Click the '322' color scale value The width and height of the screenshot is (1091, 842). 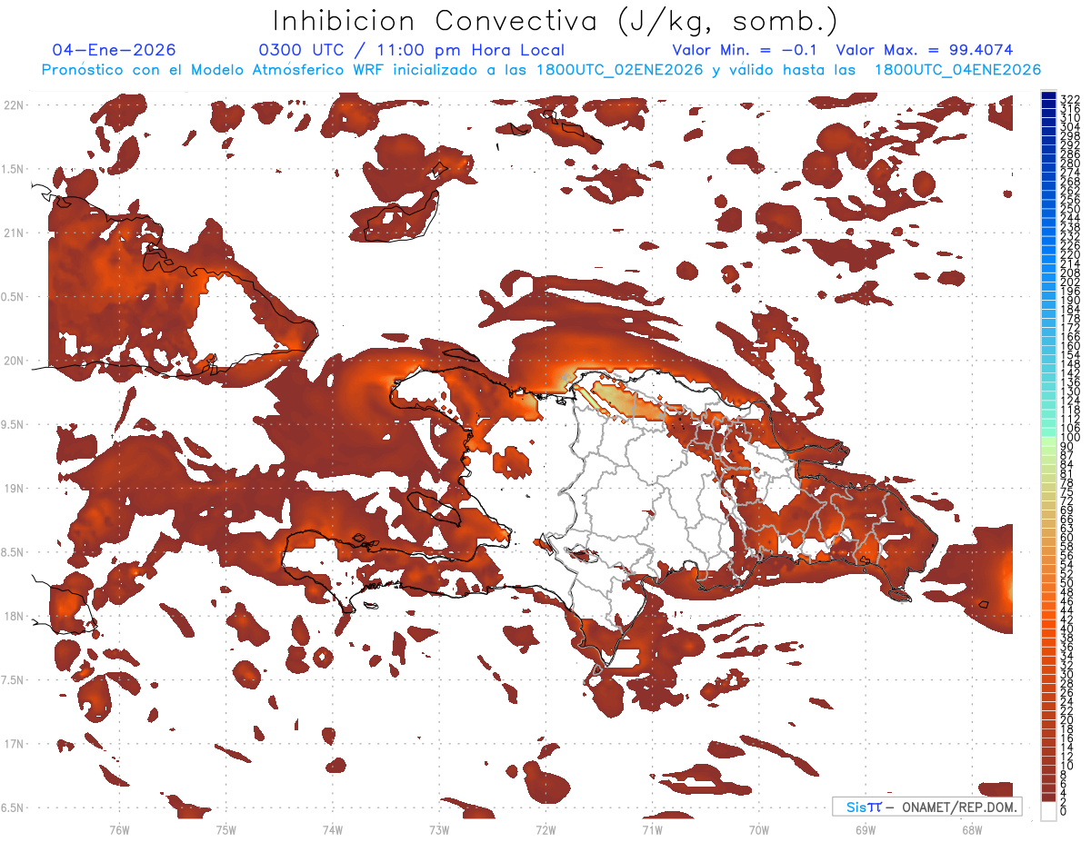click(1069, 98)
